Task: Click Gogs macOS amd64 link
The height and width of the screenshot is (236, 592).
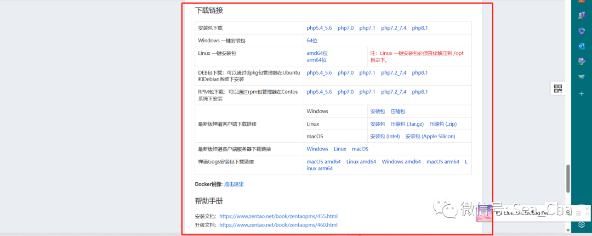Action: [x=323, y=161]
